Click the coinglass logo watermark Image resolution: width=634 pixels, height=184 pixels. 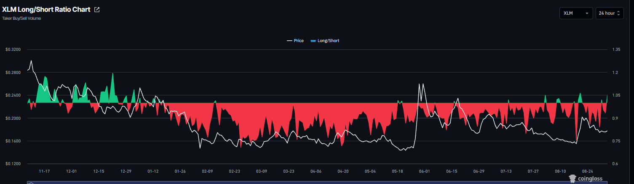(x=586, y=179)
